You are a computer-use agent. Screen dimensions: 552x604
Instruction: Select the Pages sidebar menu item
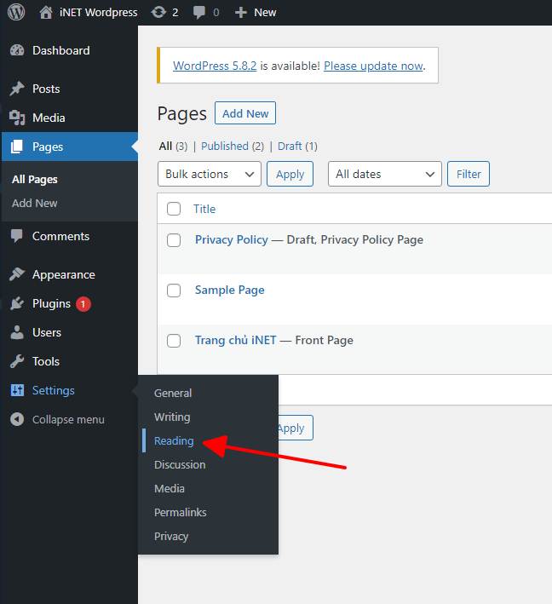pos(70,147)
